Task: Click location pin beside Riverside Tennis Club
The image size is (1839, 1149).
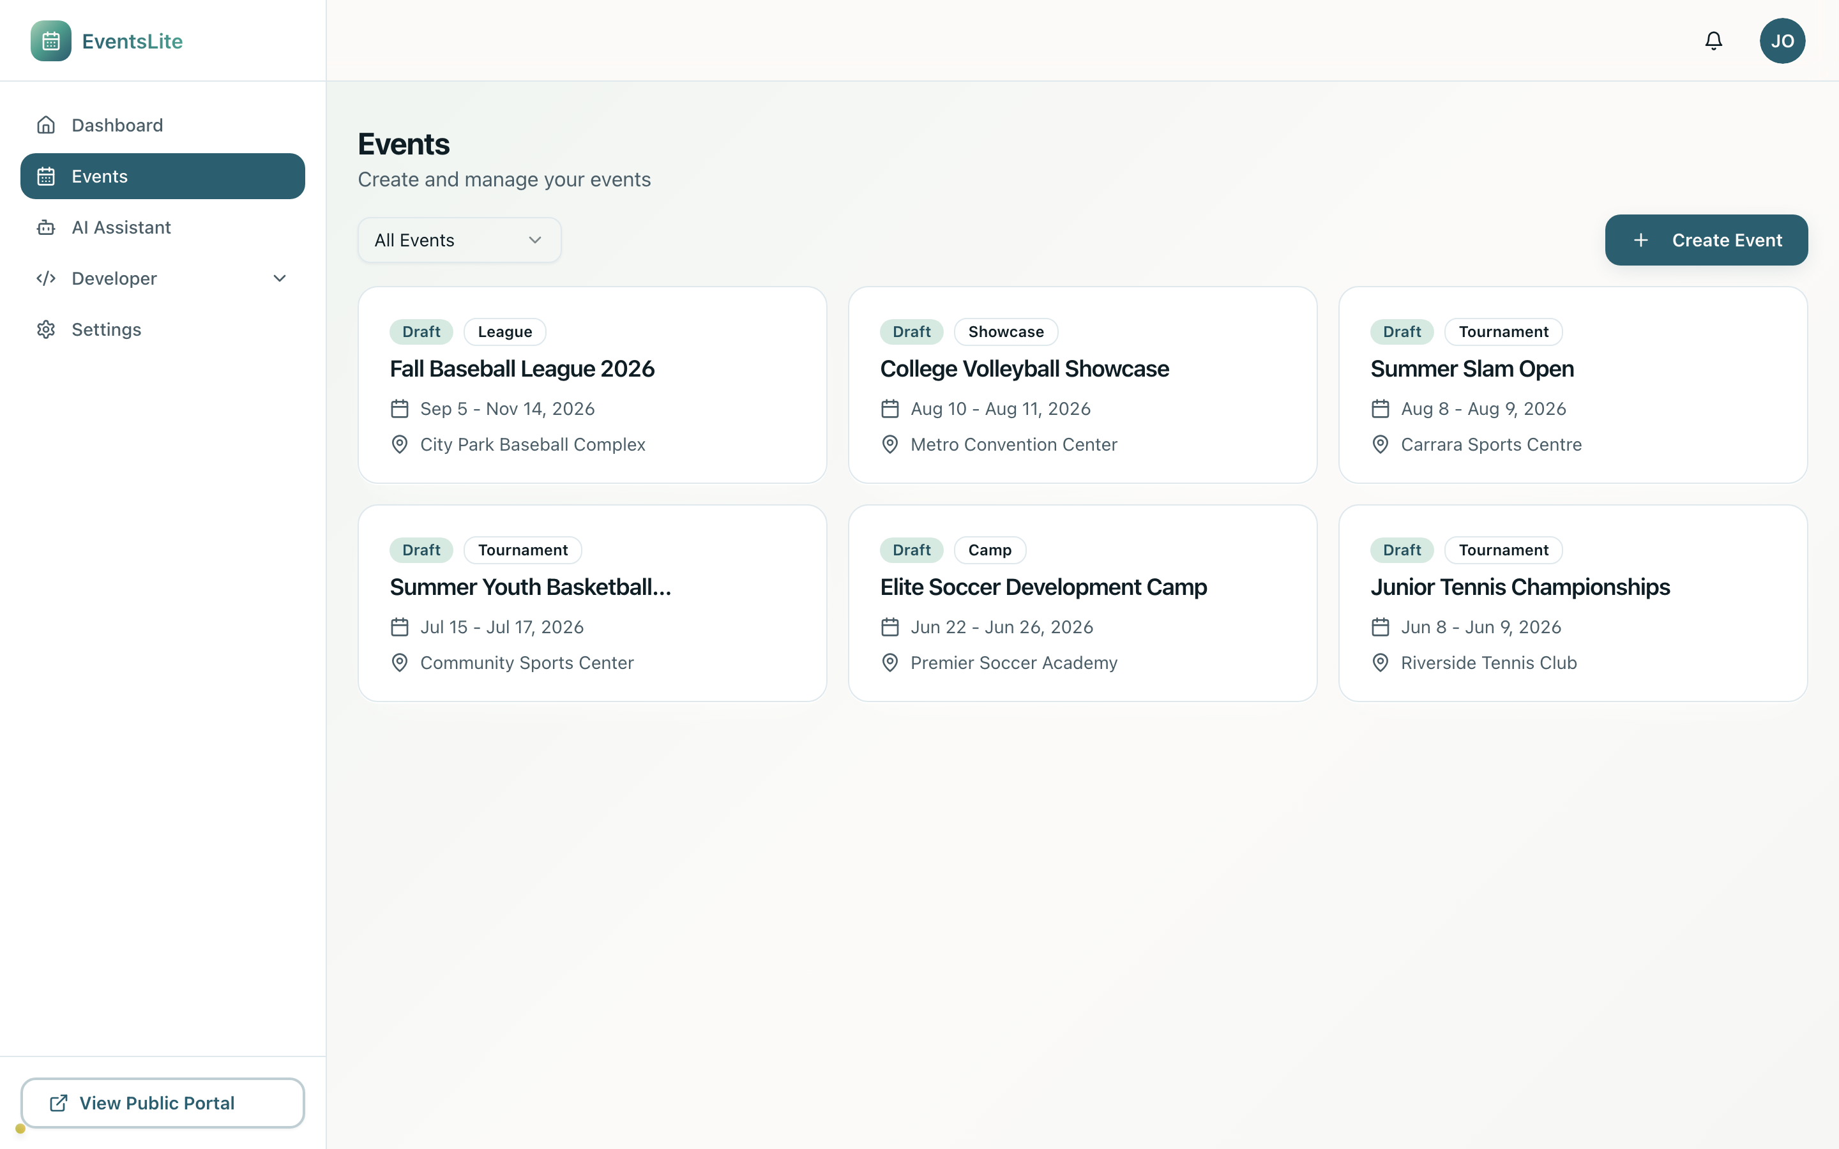Action: (1380, 663)
